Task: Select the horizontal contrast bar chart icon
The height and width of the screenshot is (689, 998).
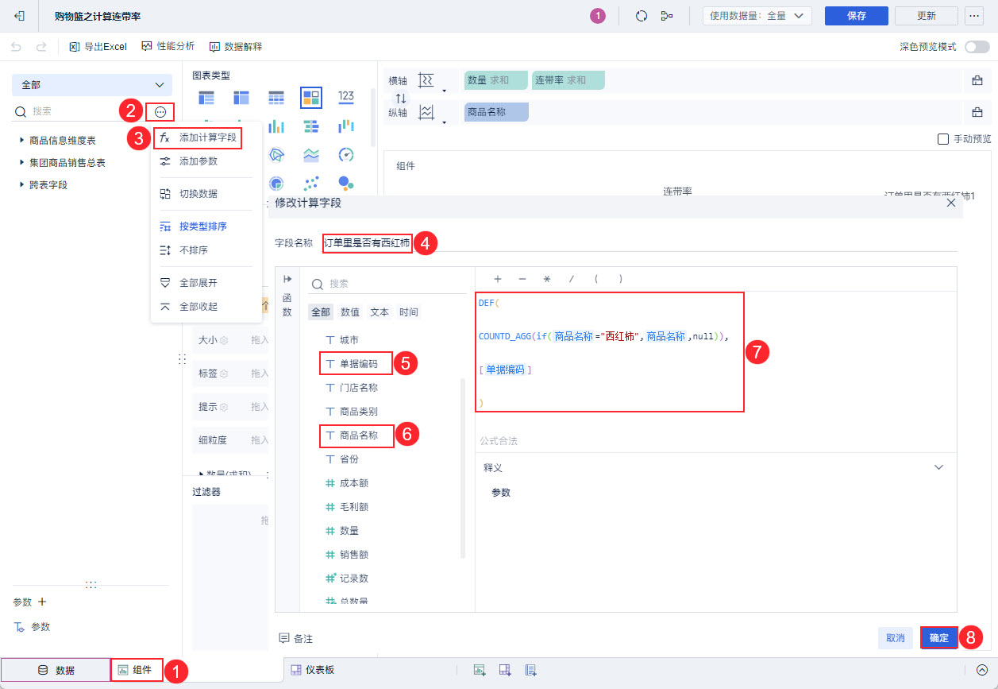Action: pos(311,126)
